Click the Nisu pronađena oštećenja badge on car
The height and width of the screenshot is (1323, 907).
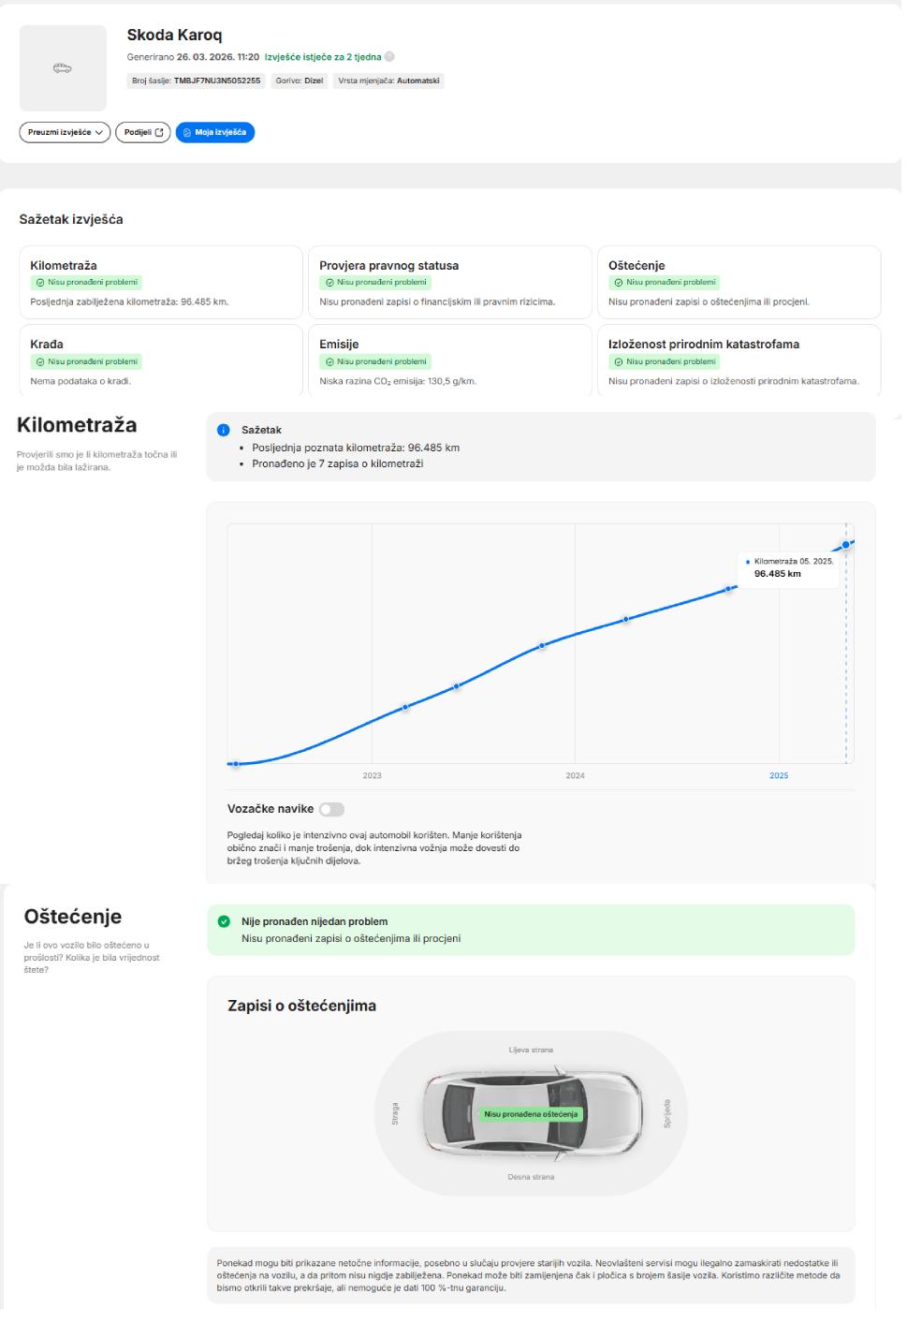tap(531, 1114)
